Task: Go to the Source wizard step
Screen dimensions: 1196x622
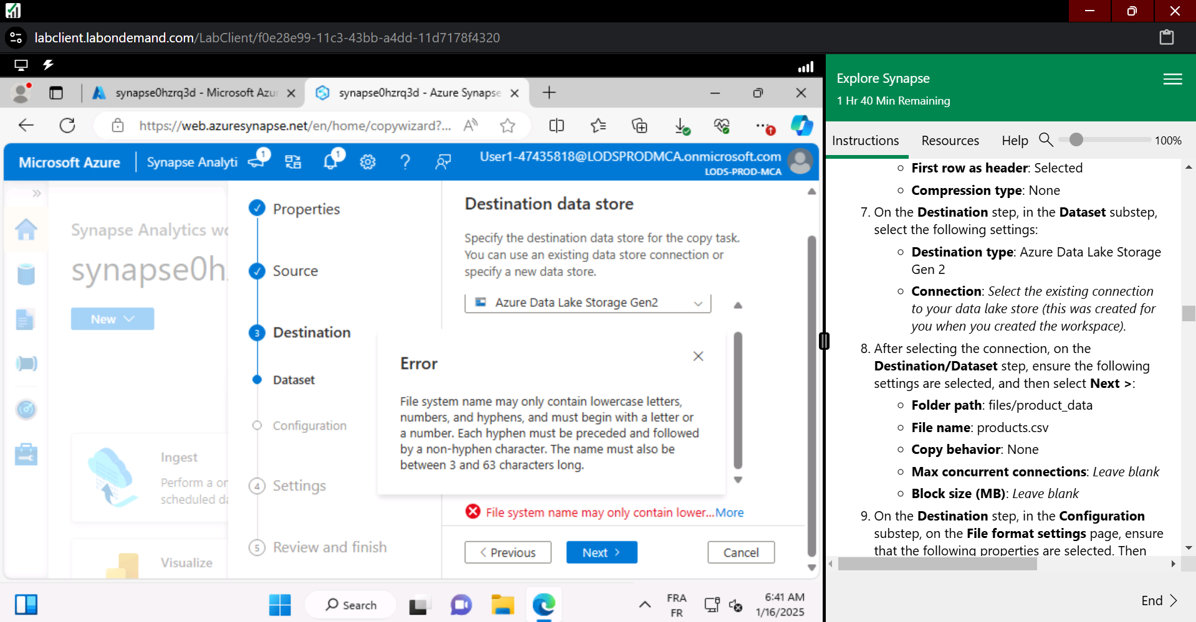Action: tap(295, 271)
